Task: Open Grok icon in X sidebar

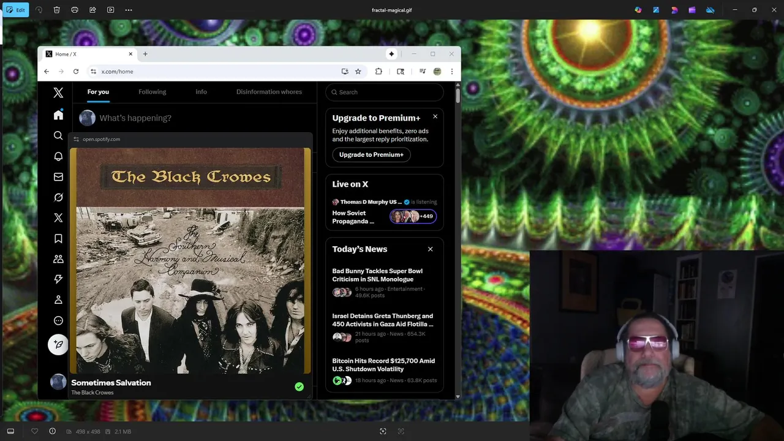Action: click(x=58, y=197)
